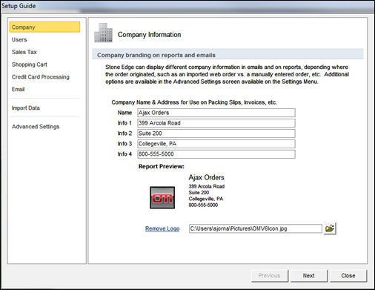The width and height of the screenshot is (375, 290).
Task: Click the disabled Previous button
Action: 270,275
